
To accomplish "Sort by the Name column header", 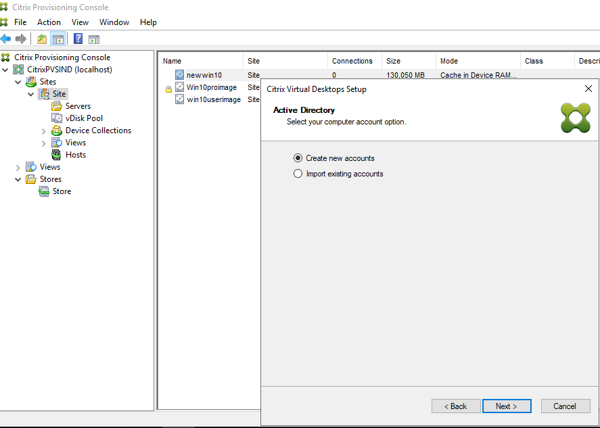I will point(201,61).
